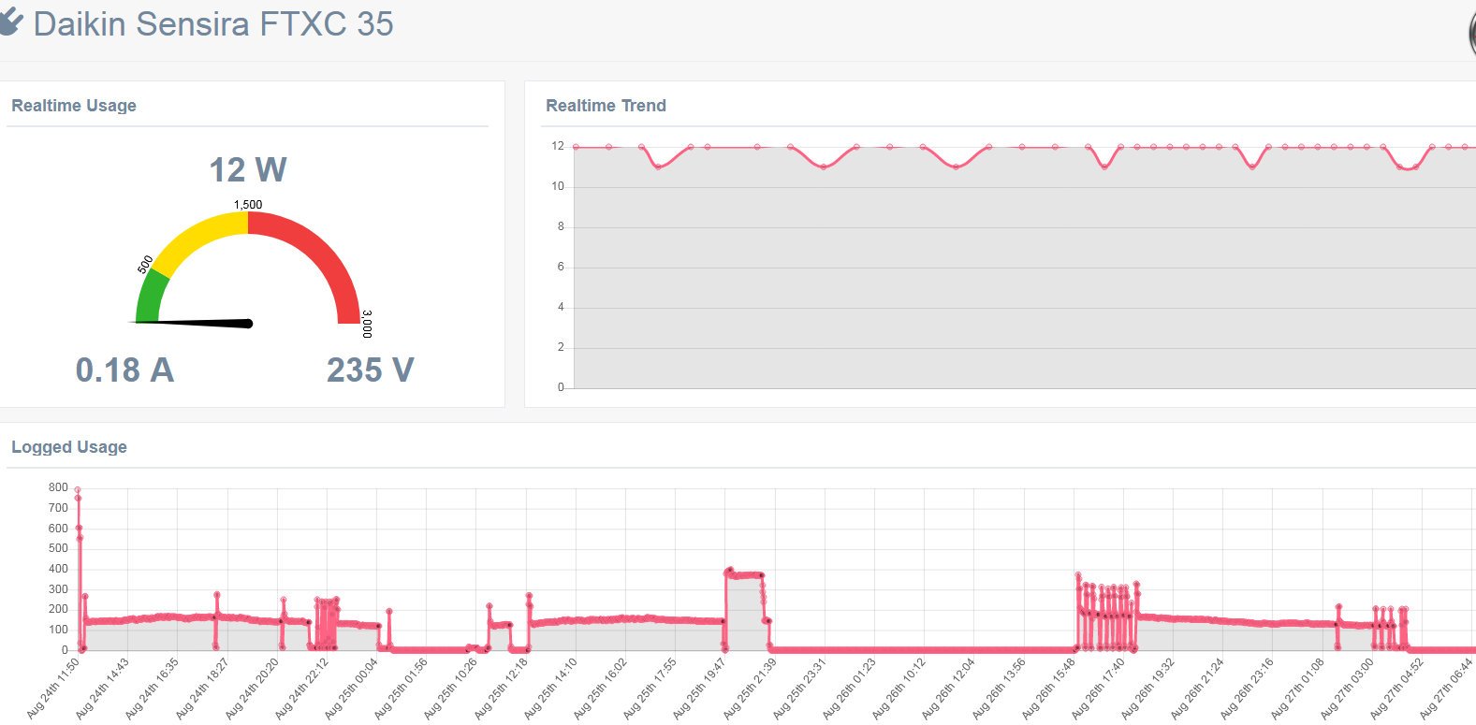Click the Aug 26th 23:16 axis label
The width and height of the screenshot is (1476, 725).
point(1248,689)
